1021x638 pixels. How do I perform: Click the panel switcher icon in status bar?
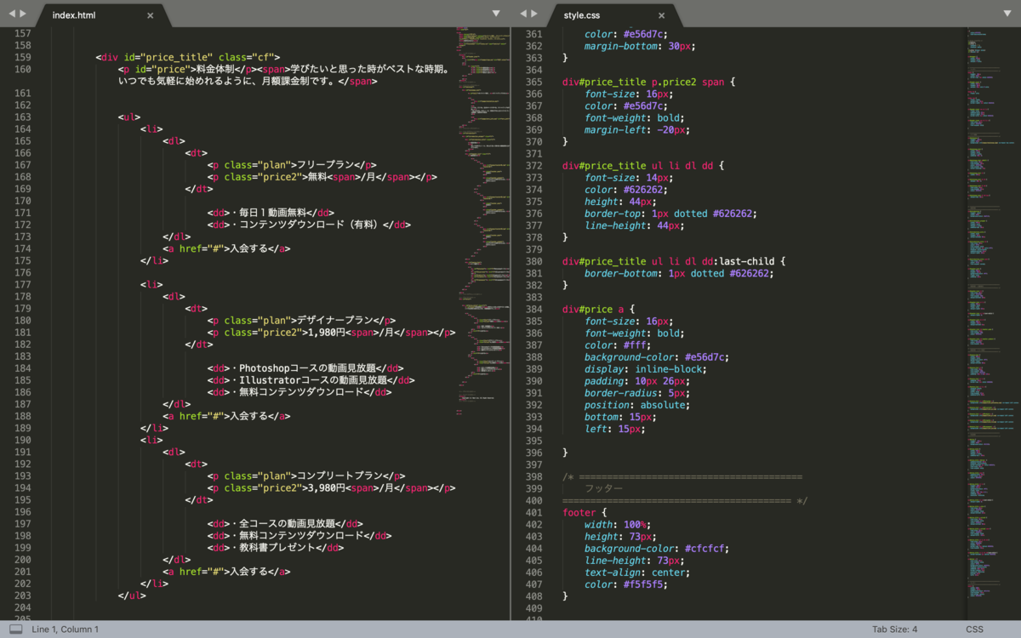tap(15, 629)
